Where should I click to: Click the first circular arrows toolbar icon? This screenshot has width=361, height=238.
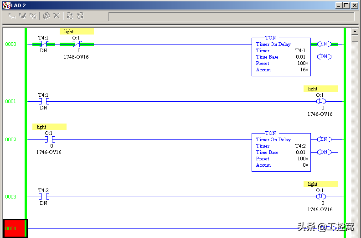[70, 16]
